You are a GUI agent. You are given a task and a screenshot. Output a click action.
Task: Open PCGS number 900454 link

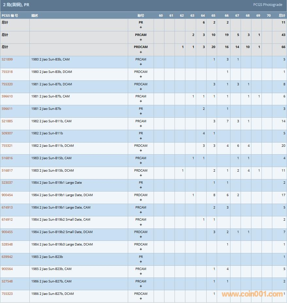(x=7, y=195)
